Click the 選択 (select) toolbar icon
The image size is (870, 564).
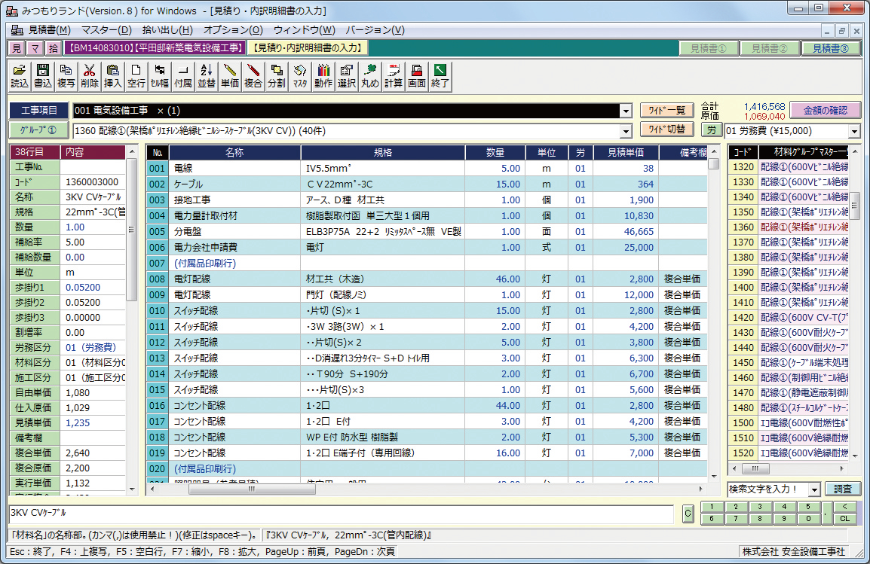pos(347,76)
